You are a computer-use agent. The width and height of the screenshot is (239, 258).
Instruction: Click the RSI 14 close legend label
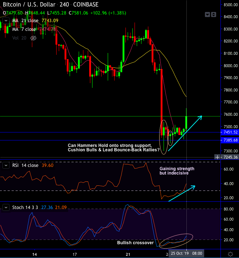tap(25, 165)
